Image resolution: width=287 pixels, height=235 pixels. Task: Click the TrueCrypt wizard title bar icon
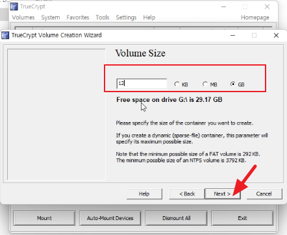point(5,35)
